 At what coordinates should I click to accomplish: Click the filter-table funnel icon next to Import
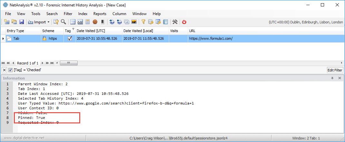(56, 22)
